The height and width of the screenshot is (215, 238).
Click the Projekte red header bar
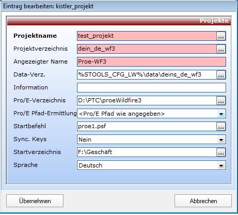(x=119, y=21)
